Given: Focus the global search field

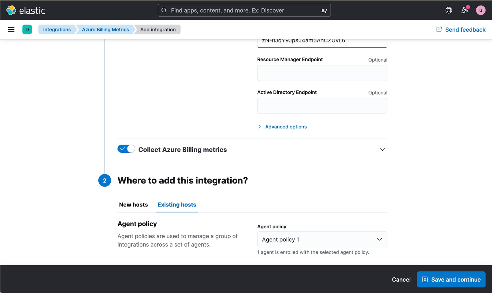Looking at the screenshot, I should click(x=244, y=10).
